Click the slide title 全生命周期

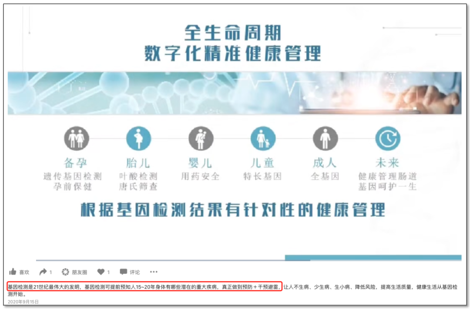point(232,33)
